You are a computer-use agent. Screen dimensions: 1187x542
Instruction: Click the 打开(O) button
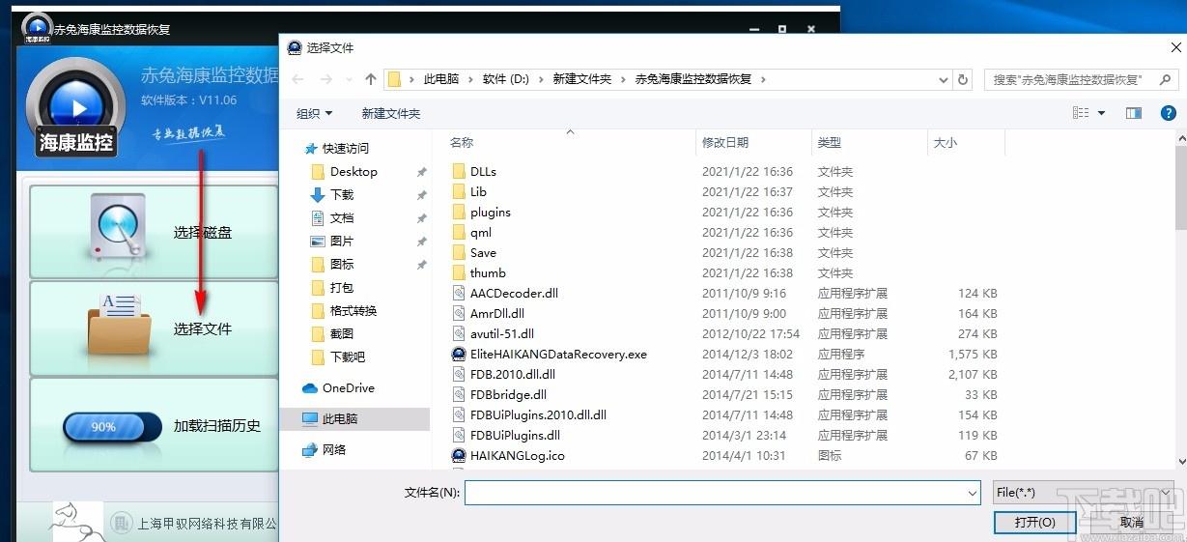(x=1033, y=522)
